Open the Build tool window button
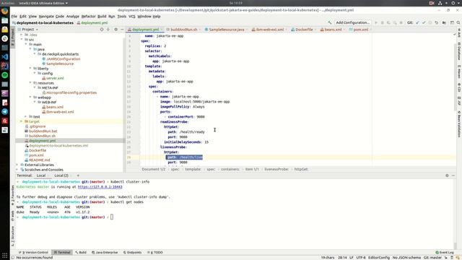 pos(81,252)
